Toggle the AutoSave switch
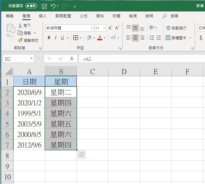 coord(31,6)
